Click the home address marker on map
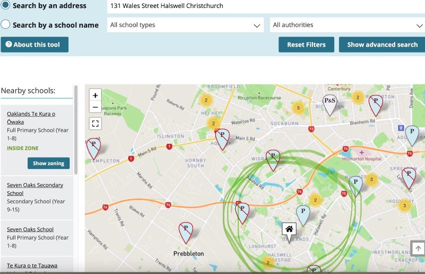Viewport: 425px width, 274px height. point(289,229)
